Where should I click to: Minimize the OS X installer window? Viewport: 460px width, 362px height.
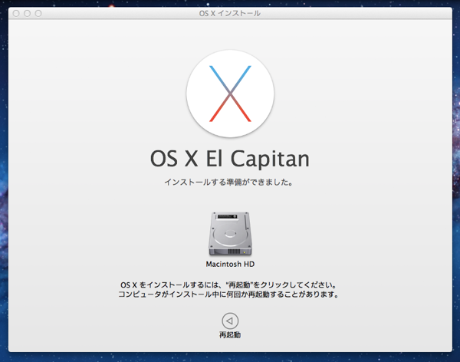[x=28, y=13]
